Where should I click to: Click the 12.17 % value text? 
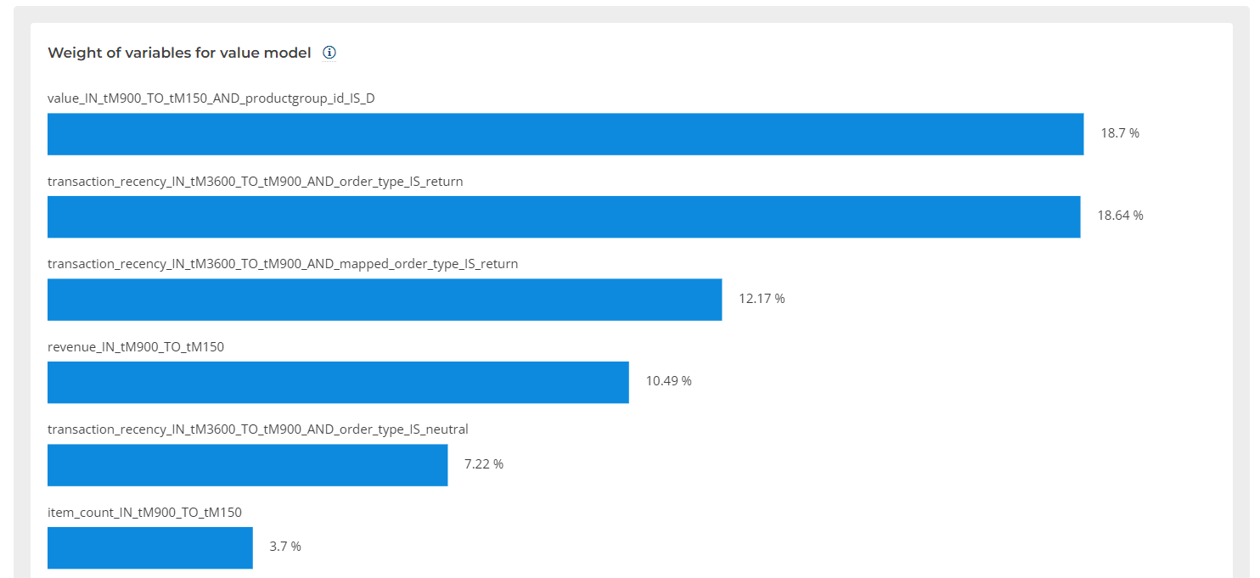pos(762,299)
